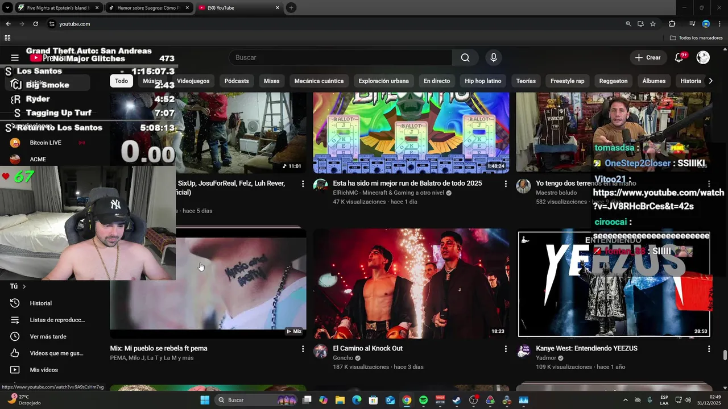The height and width of the screenshot is (409, 728).
Task: Expand the Tú section chevron
Action: pos(24,286)
